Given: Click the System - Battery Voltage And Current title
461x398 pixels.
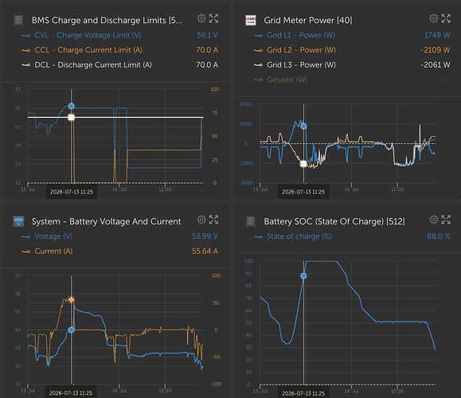Looking at the screenshot, I should tap(106, 221).
